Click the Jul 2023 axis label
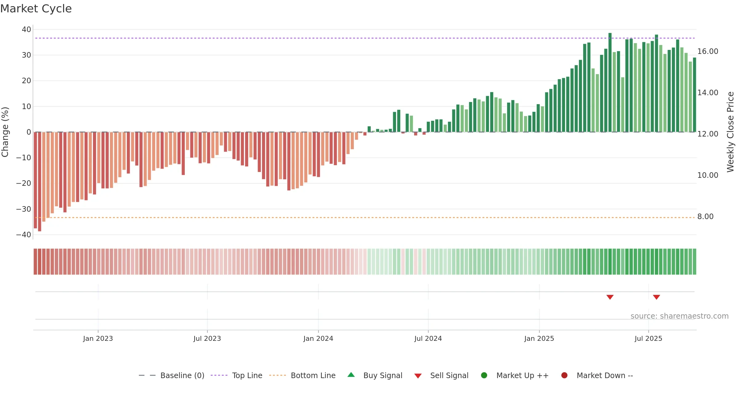The image size is (739, 416). point(207,338)
